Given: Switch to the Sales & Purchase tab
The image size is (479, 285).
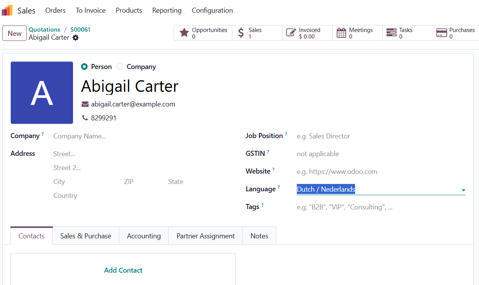Looking at the screenshot, I should (86, 236).
